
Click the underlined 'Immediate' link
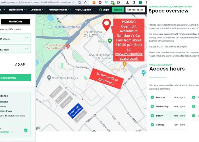[4, 102]
